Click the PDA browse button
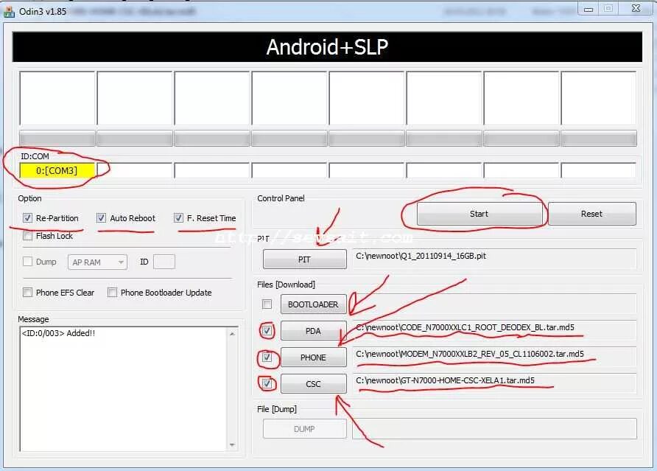The height and width of the screenshot is (471, 657). [x=314, y=331]
